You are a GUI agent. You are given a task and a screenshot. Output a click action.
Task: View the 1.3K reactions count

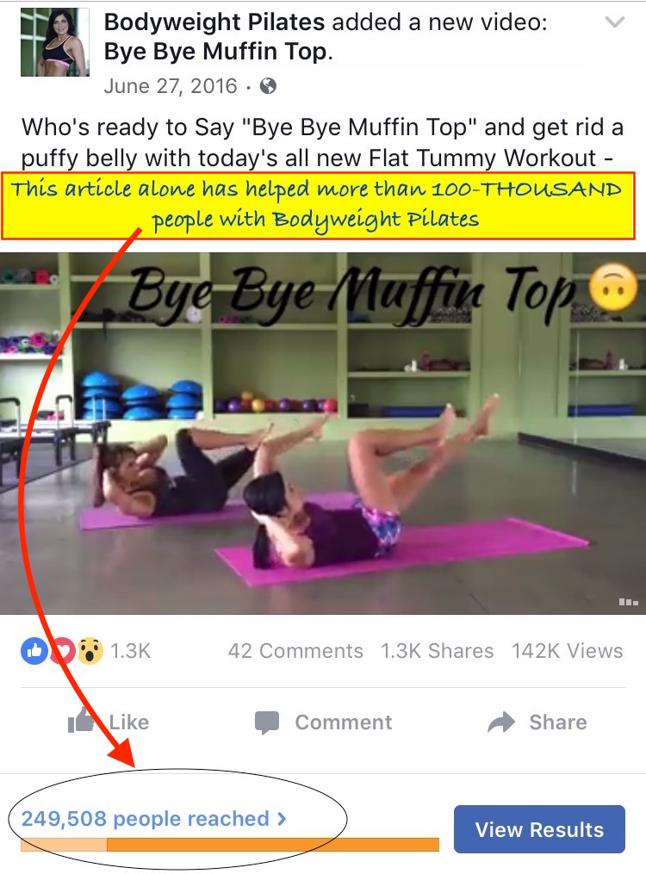130,651
